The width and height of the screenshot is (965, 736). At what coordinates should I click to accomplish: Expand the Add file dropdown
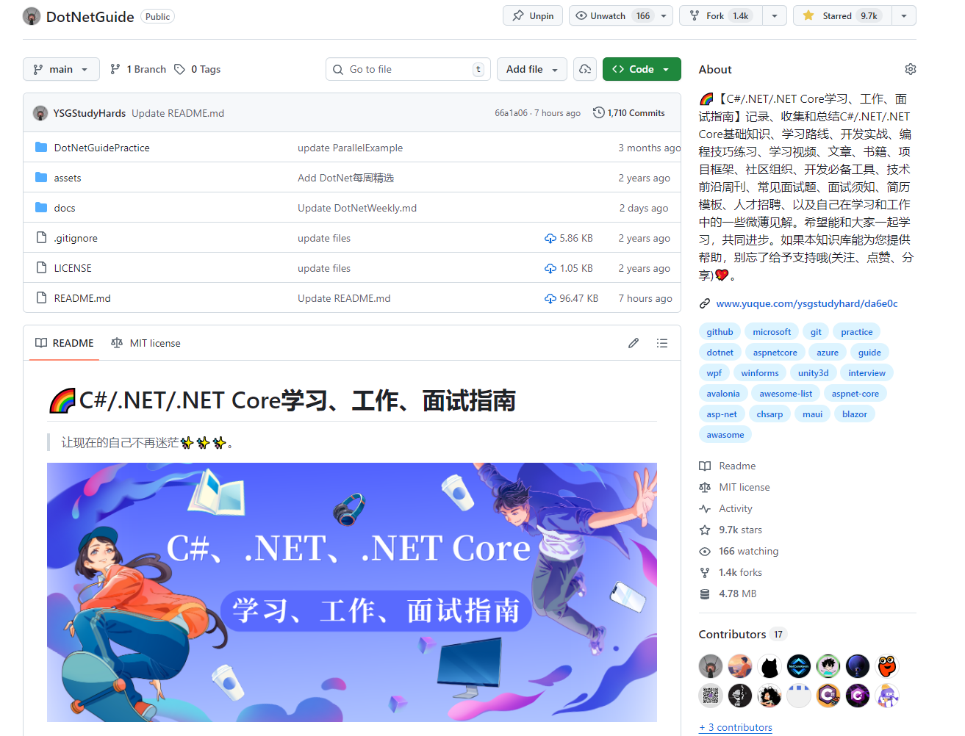(x=532, y=69)
